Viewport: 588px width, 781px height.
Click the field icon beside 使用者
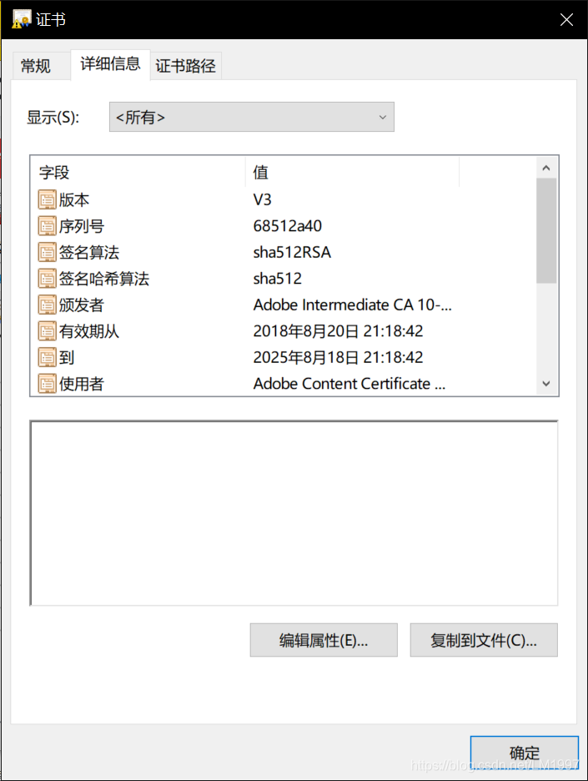pos(48,384)
